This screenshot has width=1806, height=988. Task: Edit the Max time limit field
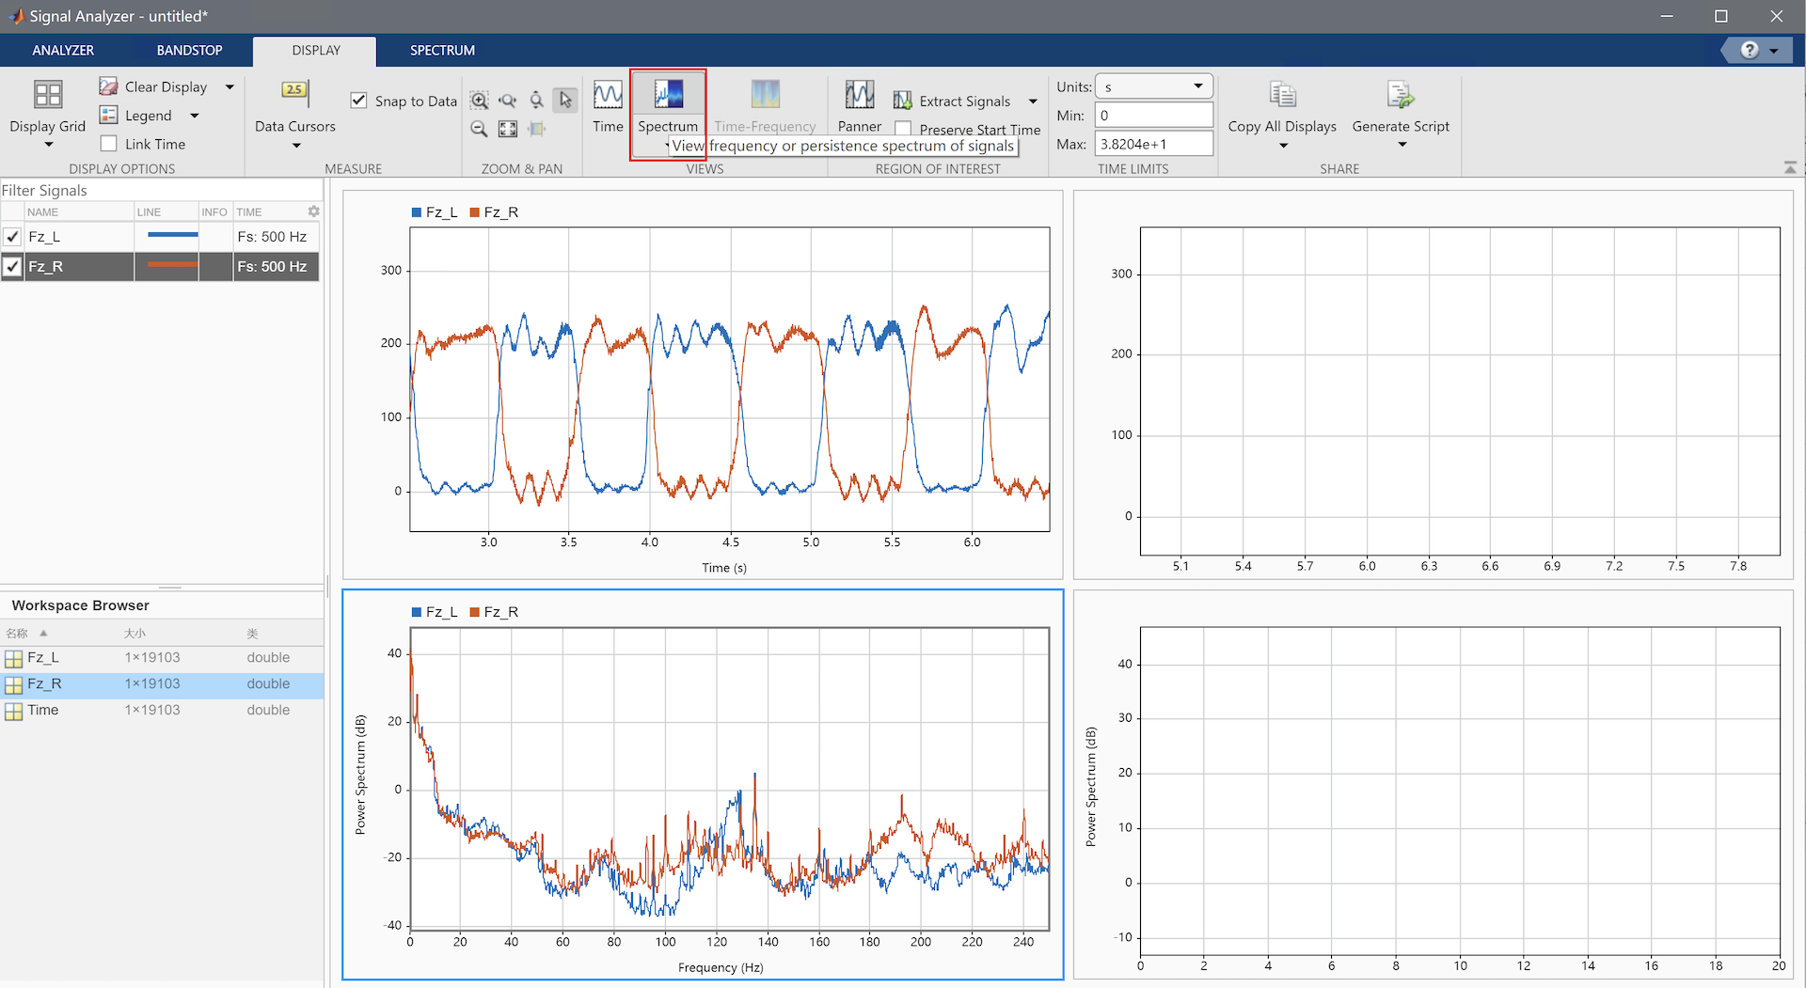[1153, 143]
